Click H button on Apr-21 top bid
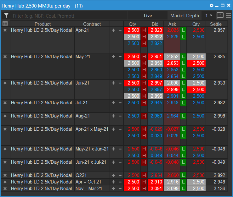Image resolution: width=233 pixels, height=197 pixels. 144,30
